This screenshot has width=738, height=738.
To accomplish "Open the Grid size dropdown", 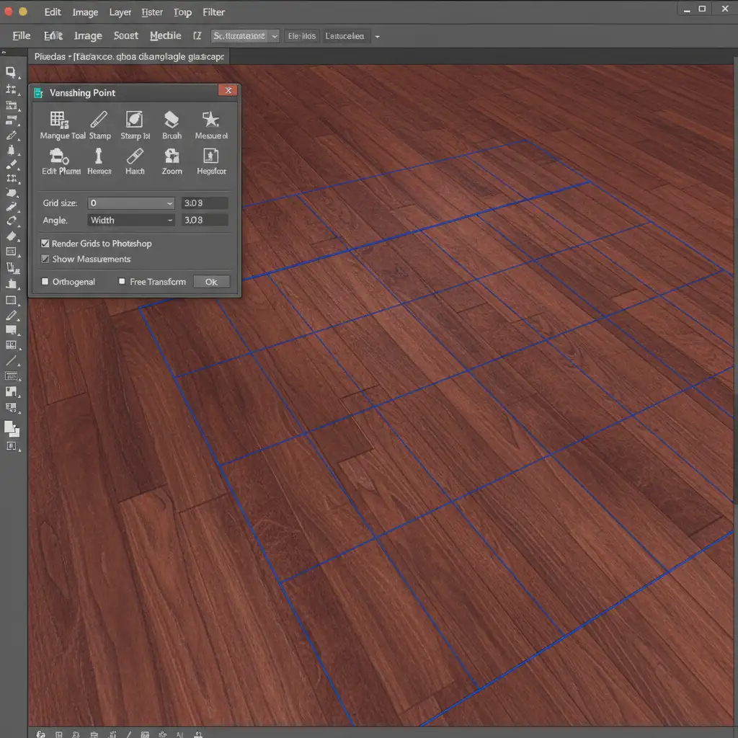I will 131,203.
